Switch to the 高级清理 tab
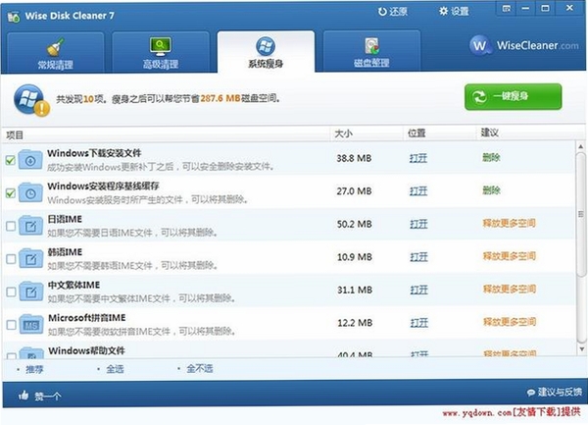The image size is (588, 425). click(x=161, y=52)
